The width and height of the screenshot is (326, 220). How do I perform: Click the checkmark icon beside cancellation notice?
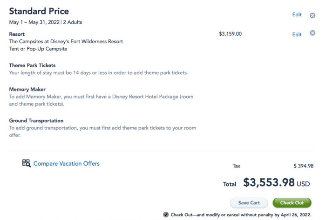tap(166, 214)
